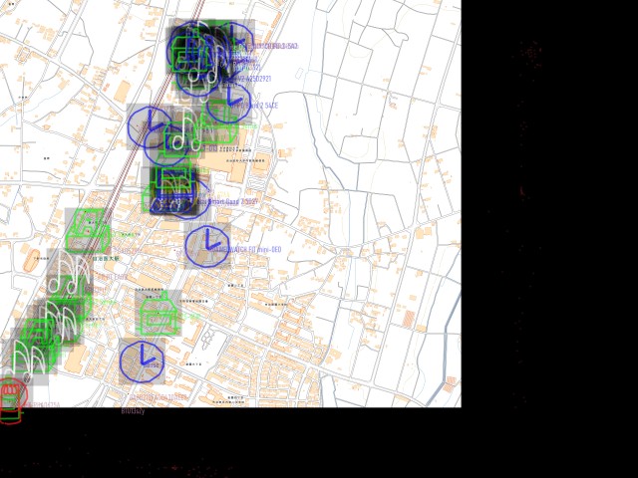The image size is (638, 478).
Task: Click the blue clock marker at the top cluster's right edge
Action: [233, 45]
